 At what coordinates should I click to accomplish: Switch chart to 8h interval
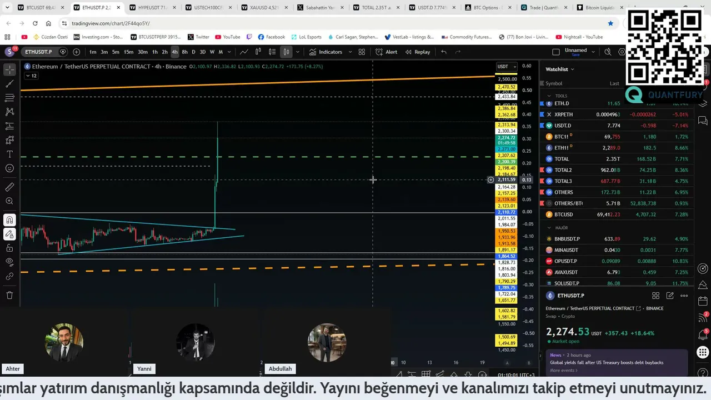point(184,52)
